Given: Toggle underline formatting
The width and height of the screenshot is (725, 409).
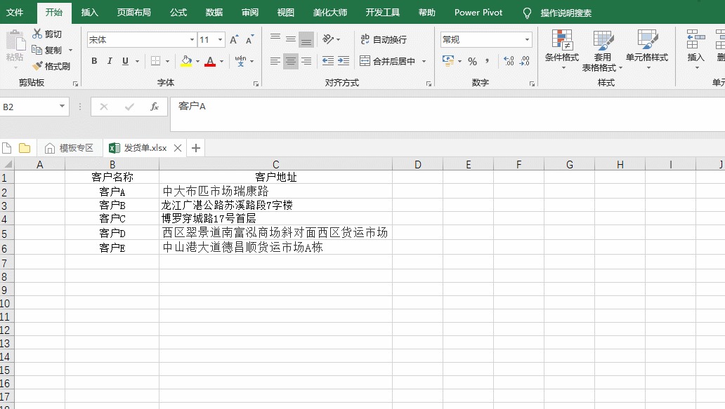Looking at the screenshot, I should (x=125, y=61).
